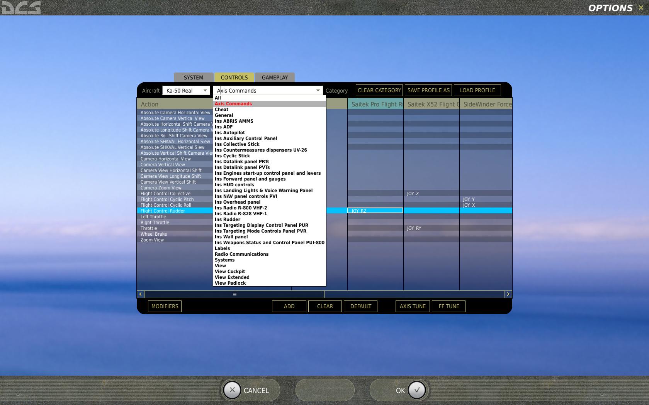649x405 pixels.
Task: Select 'Ins Radio R-828 VHF-1' category
Action: click(270, 214)
